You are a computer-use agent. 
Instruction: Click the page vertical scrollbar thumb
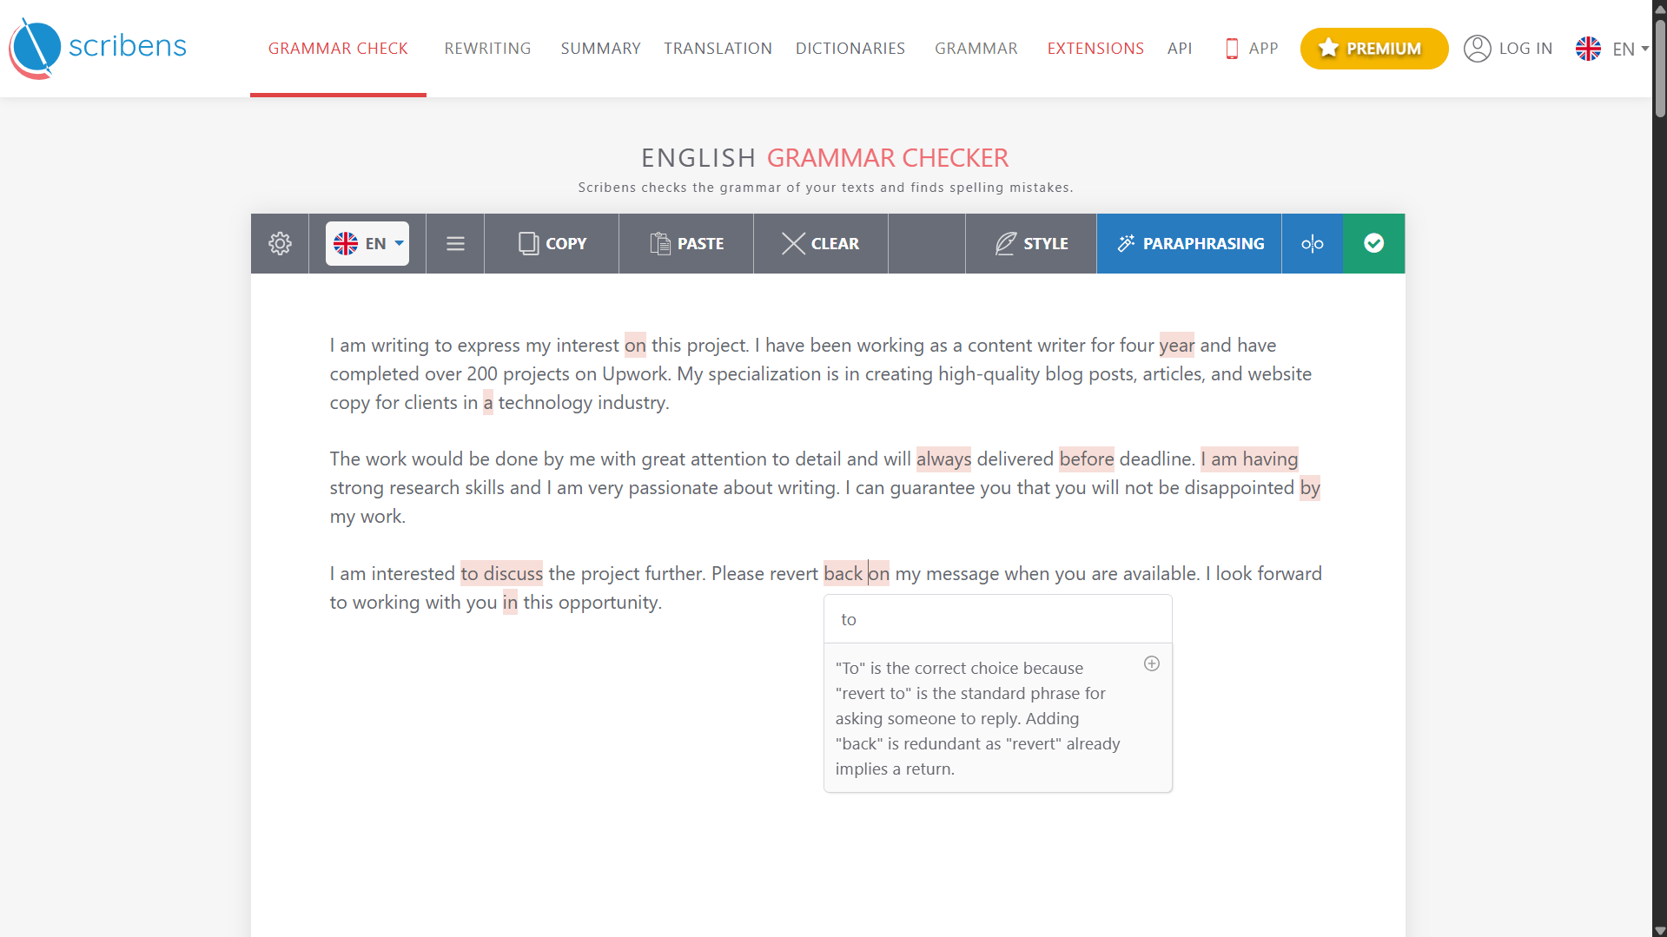1659,69
